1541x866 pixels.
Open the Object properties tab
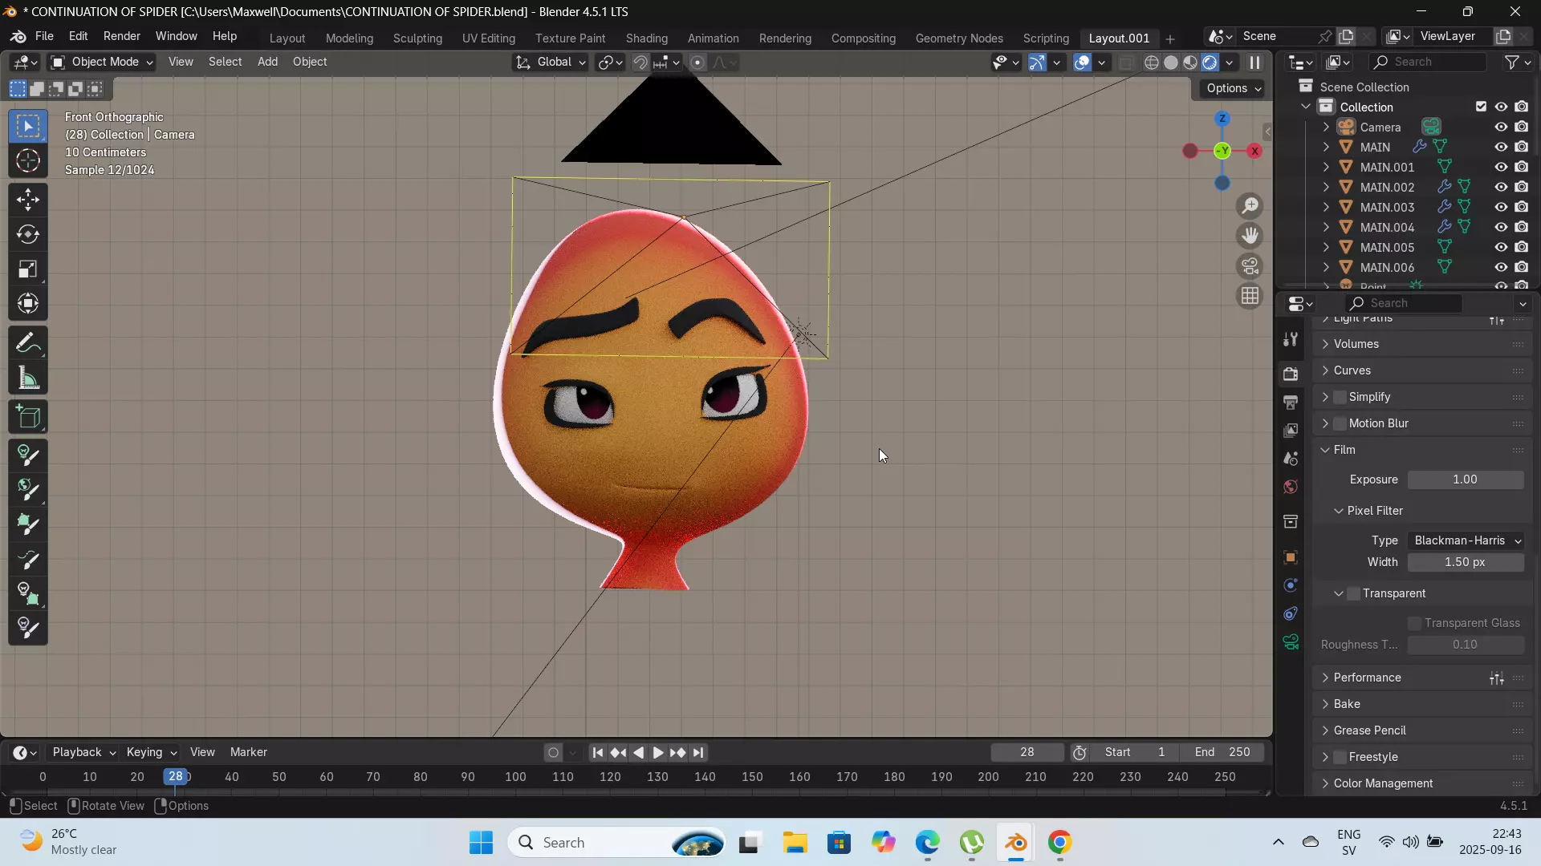click(x=1291, y=557)
